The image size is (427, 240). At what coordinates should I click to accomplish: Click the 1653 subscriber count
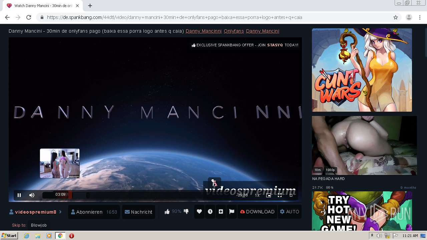point(112,212)
